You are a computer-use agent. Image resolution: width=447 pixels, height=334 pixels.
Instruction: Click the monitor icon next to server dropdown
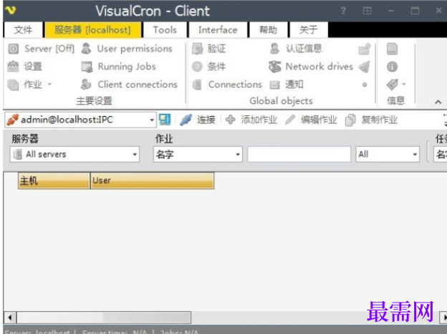coord(165,120)
